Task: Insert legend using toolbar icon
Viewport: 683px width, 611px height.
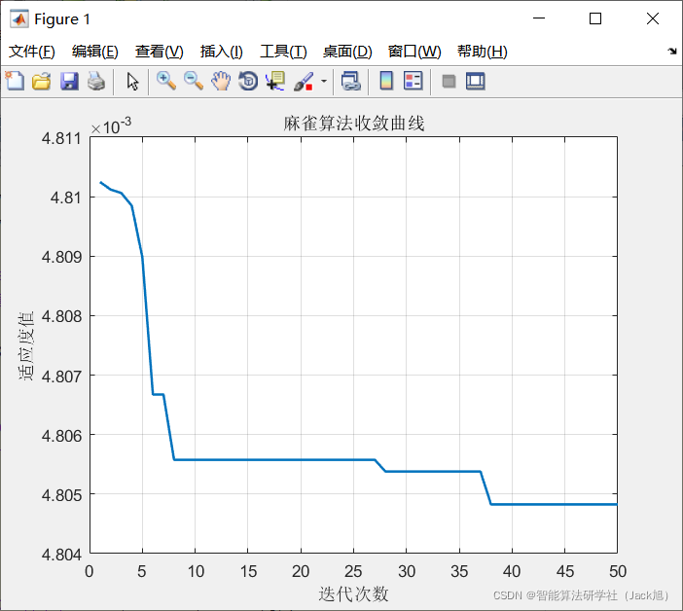Action: 413,81
